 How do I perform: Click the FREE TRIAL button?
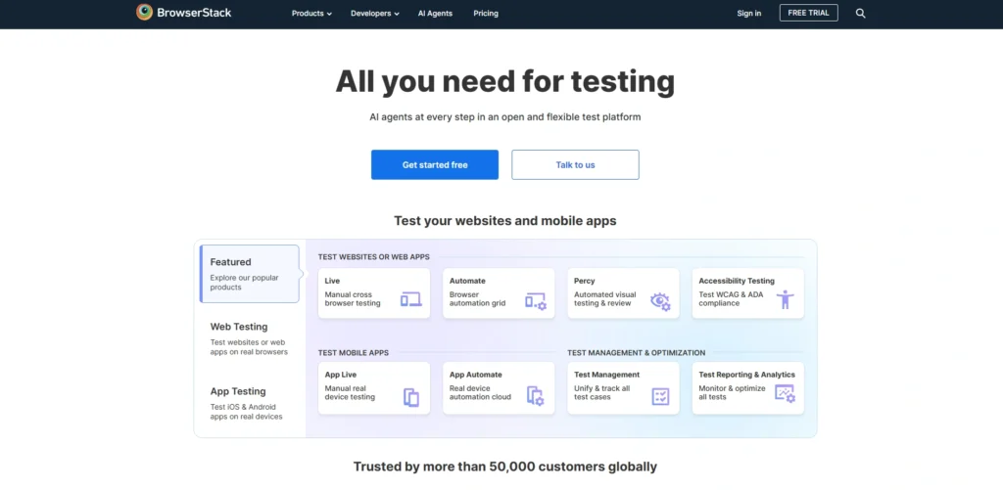click(808, 13)
